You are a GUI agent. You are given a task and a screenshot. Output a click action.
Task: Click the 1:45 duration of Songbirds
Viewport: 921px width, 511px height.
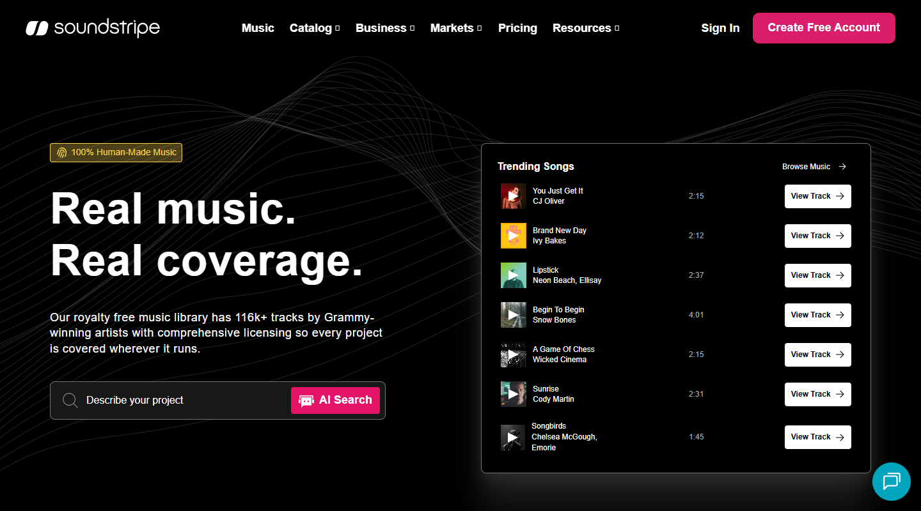click(x=697, y=437)
